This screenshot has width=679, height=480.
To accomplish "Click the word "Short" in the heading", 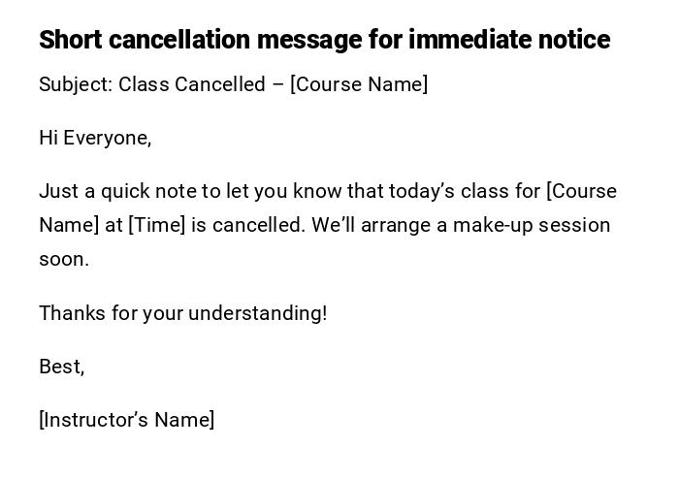I will click(71, 40).
